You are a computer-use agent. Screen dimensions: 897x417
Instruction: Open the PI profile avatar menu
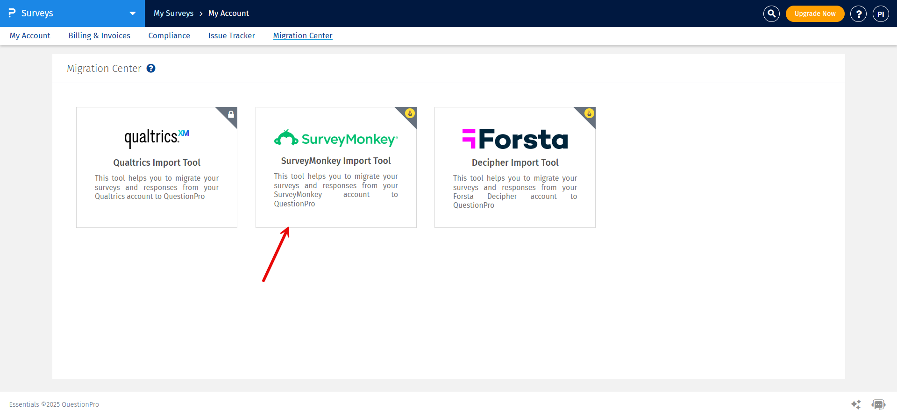(x=881, y=14)
